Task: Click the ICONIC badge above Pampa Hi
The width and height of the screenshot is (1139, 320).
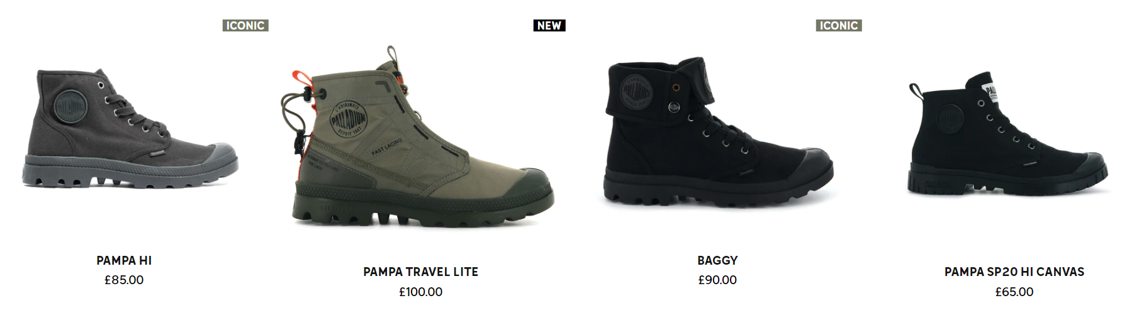Action: [245, 26]
